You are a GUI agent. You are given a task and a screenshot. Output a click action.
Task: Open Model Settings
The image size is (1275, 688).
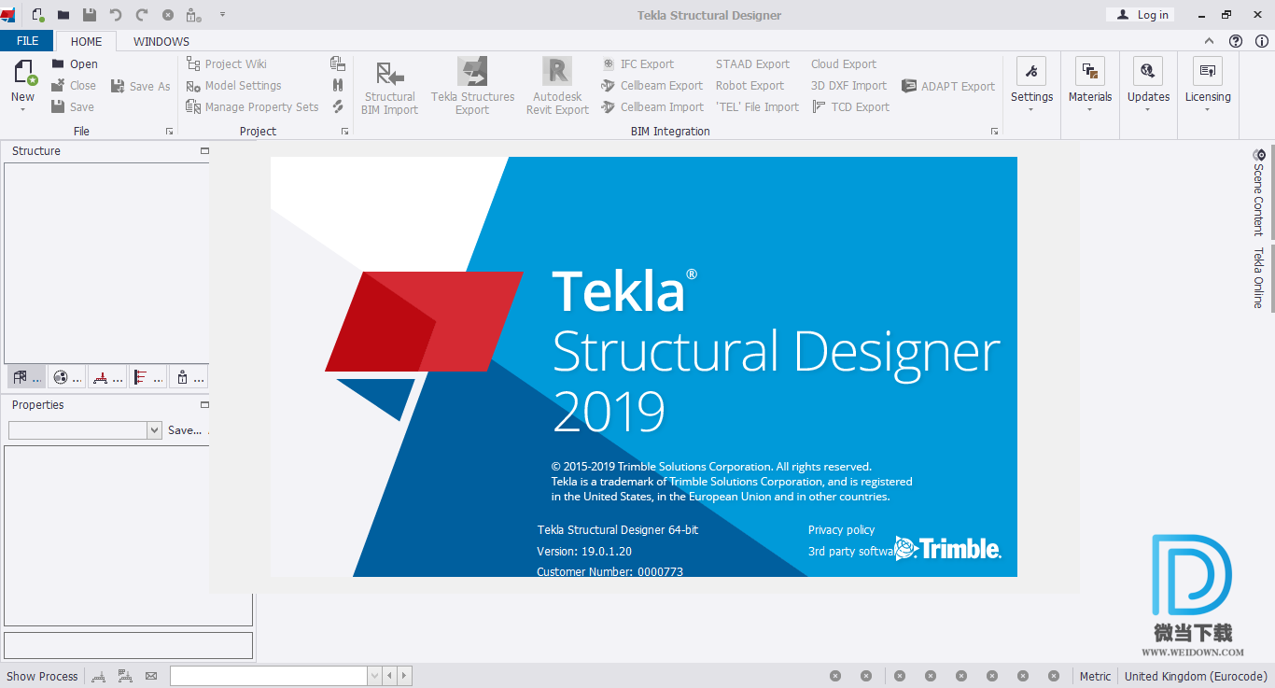(x=233, y=86)
